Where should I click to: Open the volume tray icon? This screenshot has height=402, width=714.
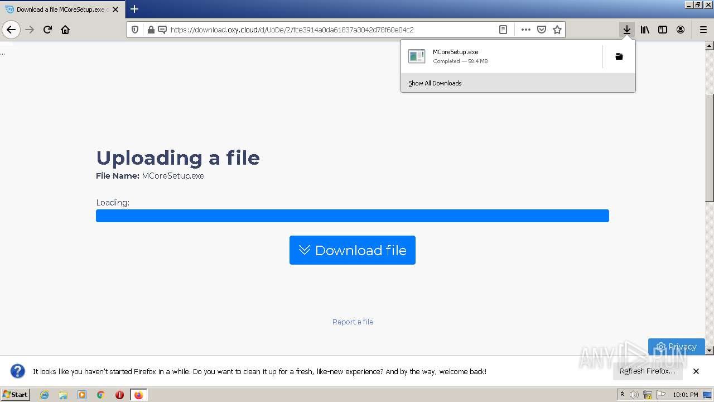coord(634,395)
